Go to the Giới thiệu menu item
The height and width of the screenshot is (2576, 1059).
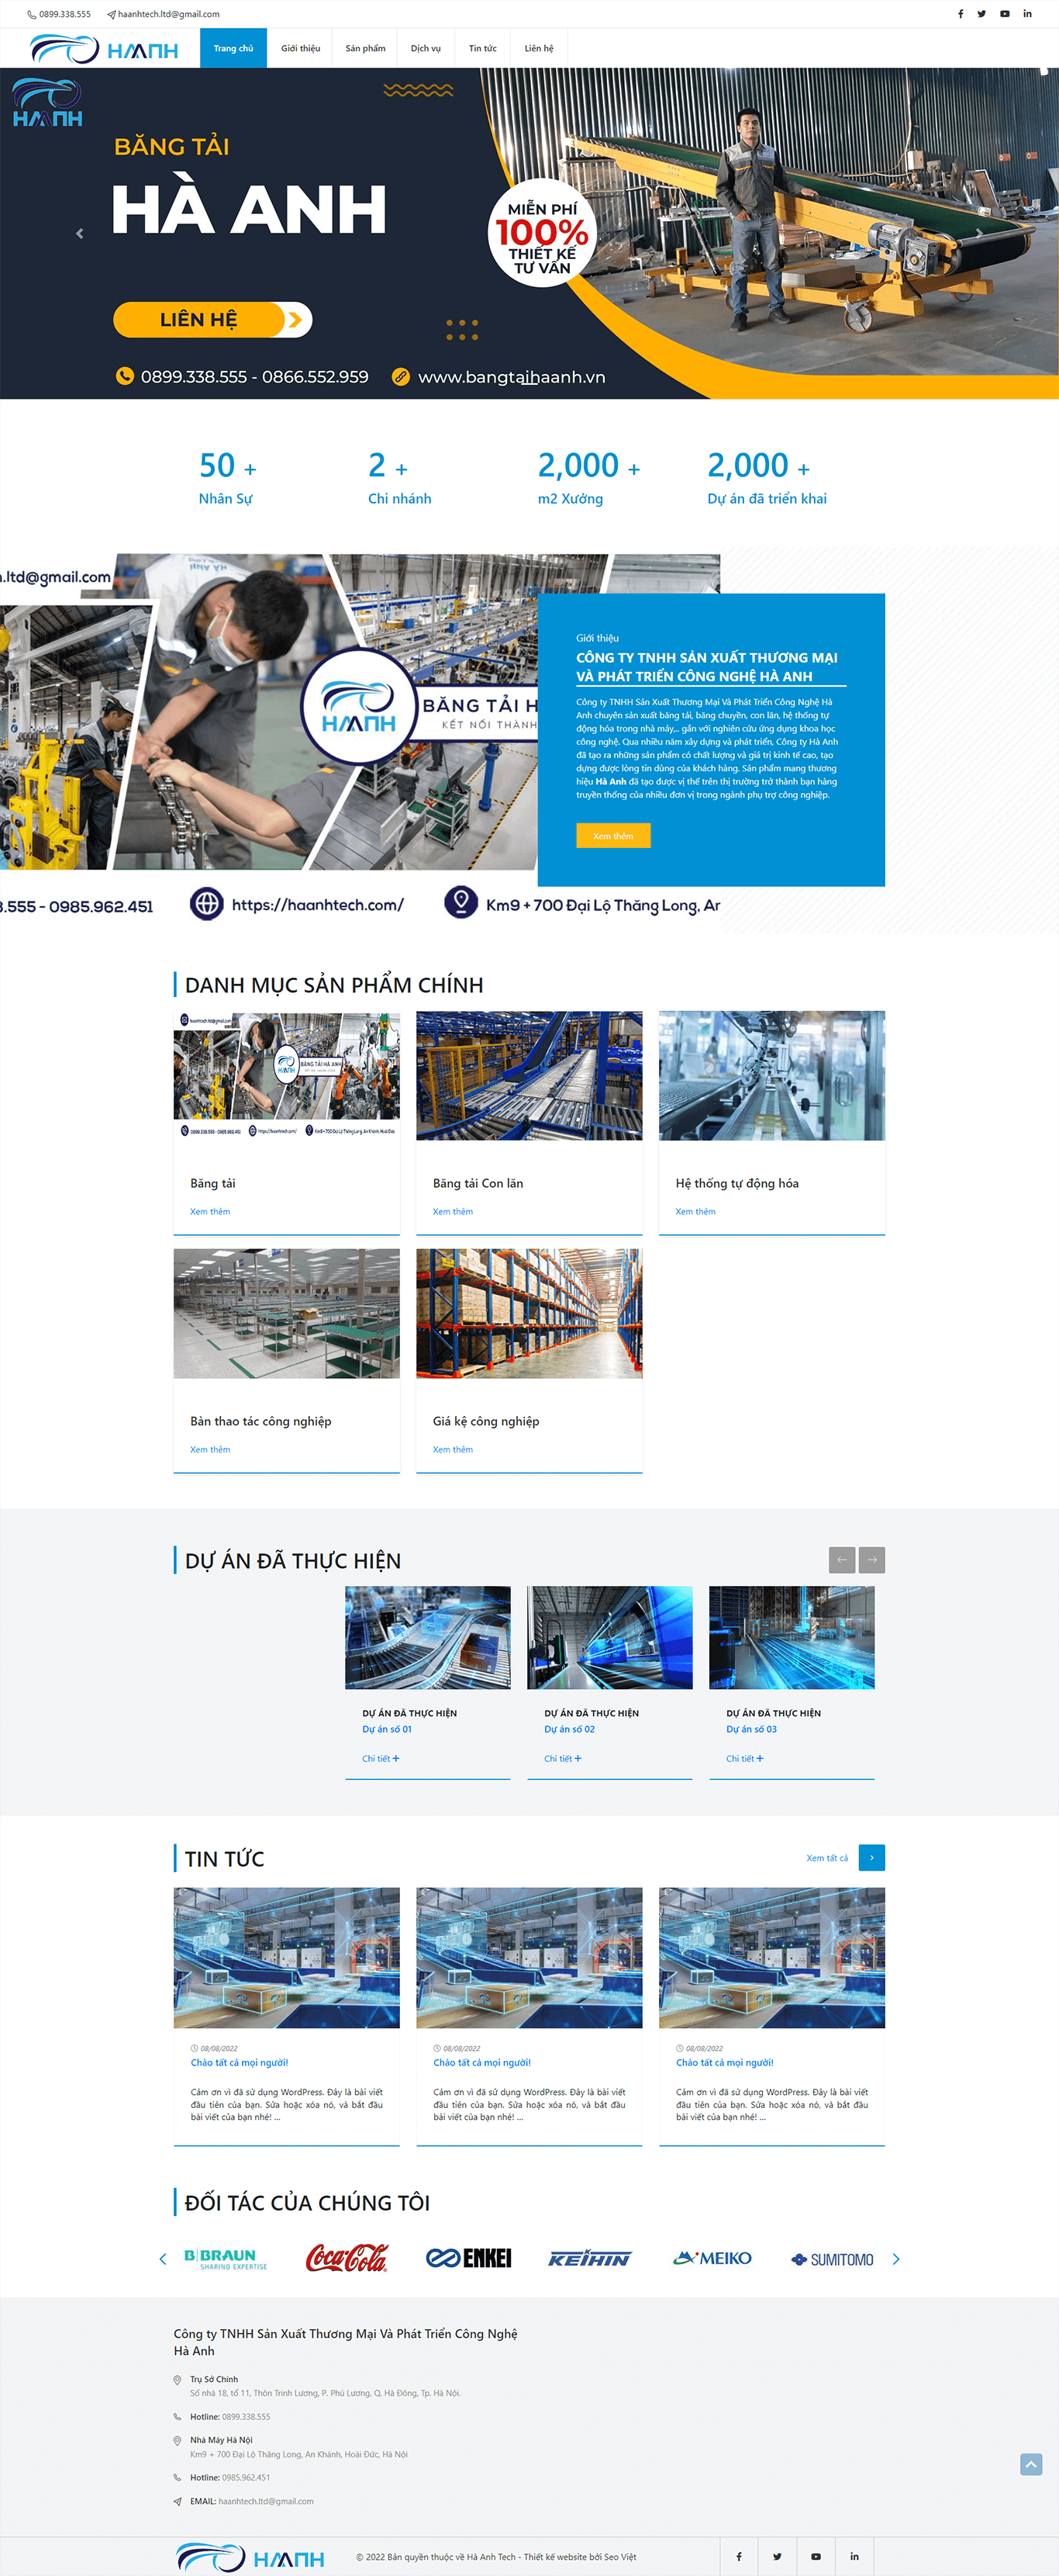pyautogui.click(x=300, y=48)
